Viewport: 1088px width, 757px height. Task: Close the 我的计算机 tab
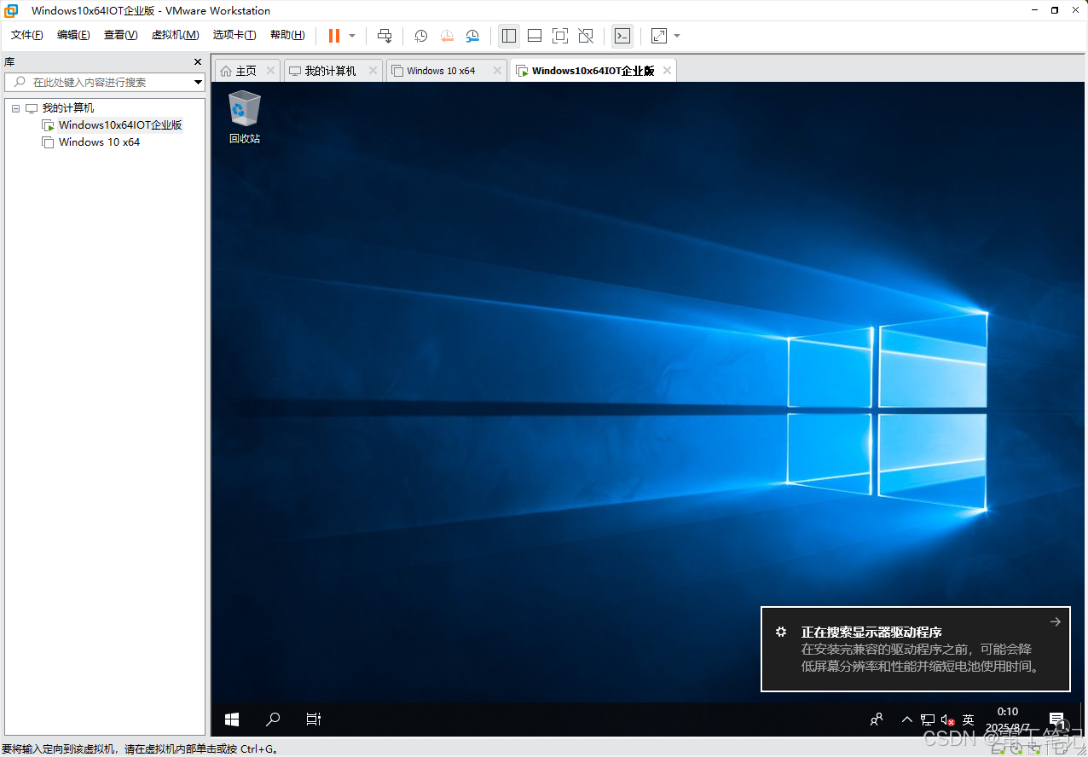coord(373,71)
